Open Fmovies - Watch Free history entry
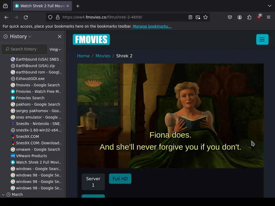Image resolution: width=275 pixels, height=206 pixels. 36,91
